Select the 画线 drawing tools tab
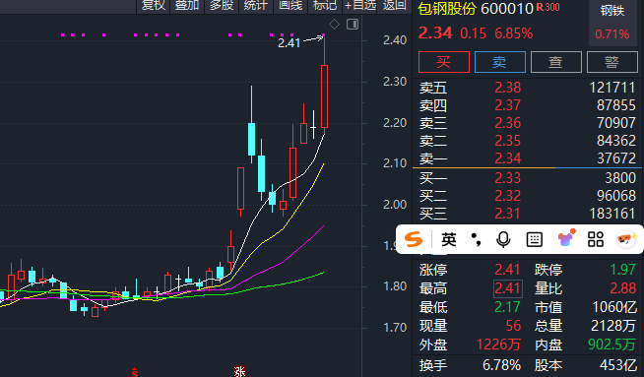 click(290, 6)
